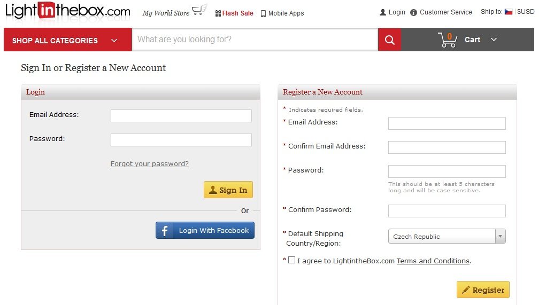Click the product search input field
This screenshot has width=546, height=305.
click(x=255, y=40)
